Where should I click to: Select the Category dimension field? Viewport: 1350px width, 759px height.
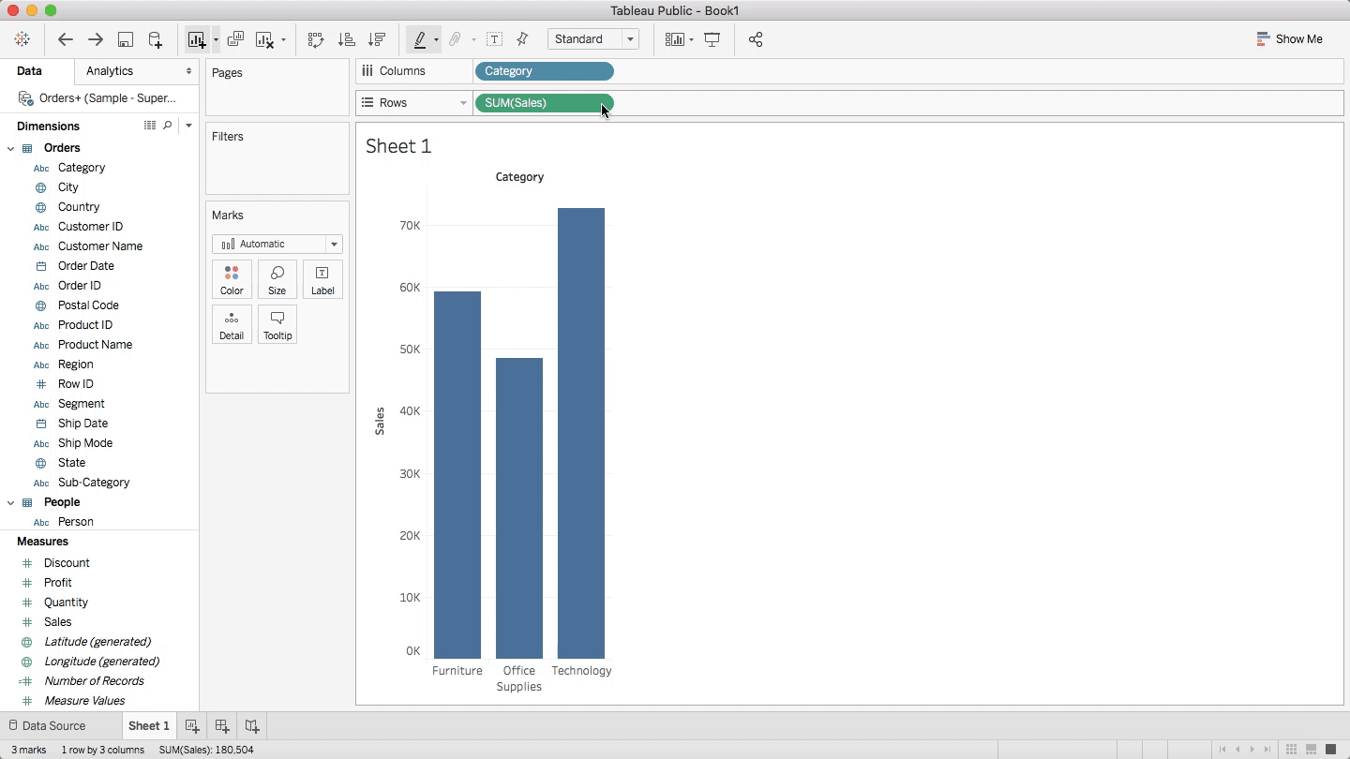(82, 168)
